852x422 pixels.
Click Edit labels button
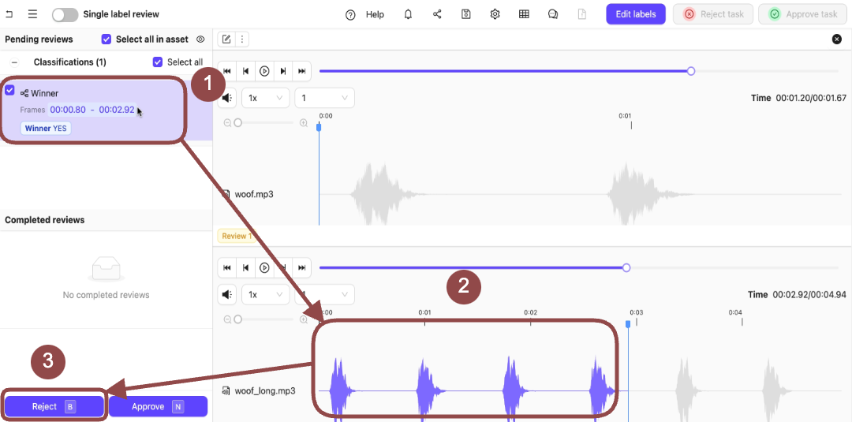636,14
